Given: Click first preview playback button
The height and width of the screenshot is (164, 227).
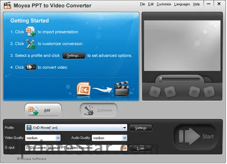Looking at the screenshot, I should pos(155,92).
